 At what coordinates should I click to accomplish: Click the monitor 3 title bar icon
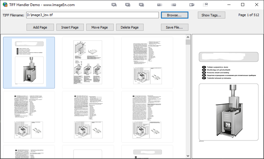click(x=141, y=5)
